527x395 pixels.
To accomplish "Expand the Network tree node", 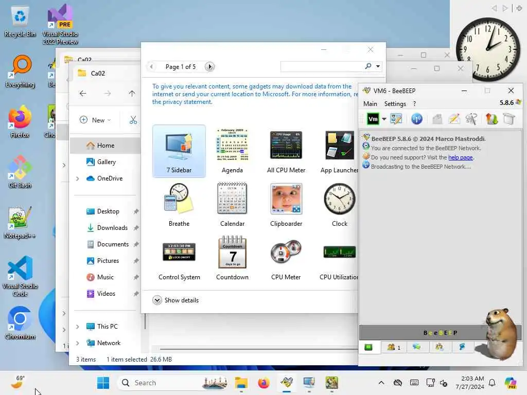I will (77, 343).
